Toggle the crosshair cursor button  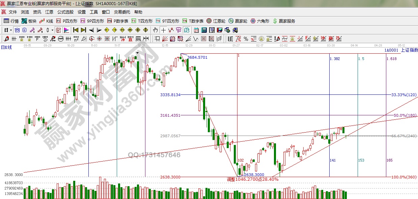(163, 30)
